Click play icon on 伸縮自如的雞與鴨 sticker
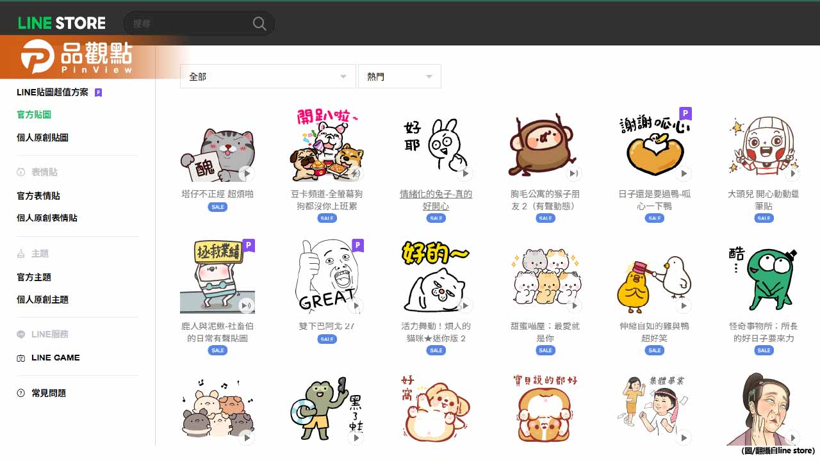 click(684, 305)
